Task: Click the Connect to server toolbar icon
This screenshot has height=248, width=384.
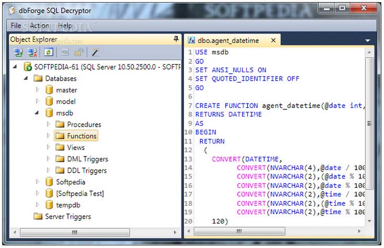Action: [18, 52]
